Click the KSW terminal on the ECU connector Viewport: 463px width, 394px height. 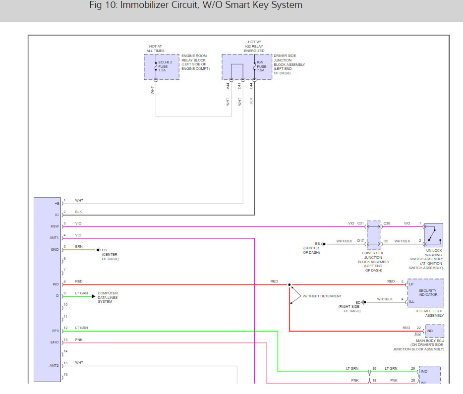56,226
